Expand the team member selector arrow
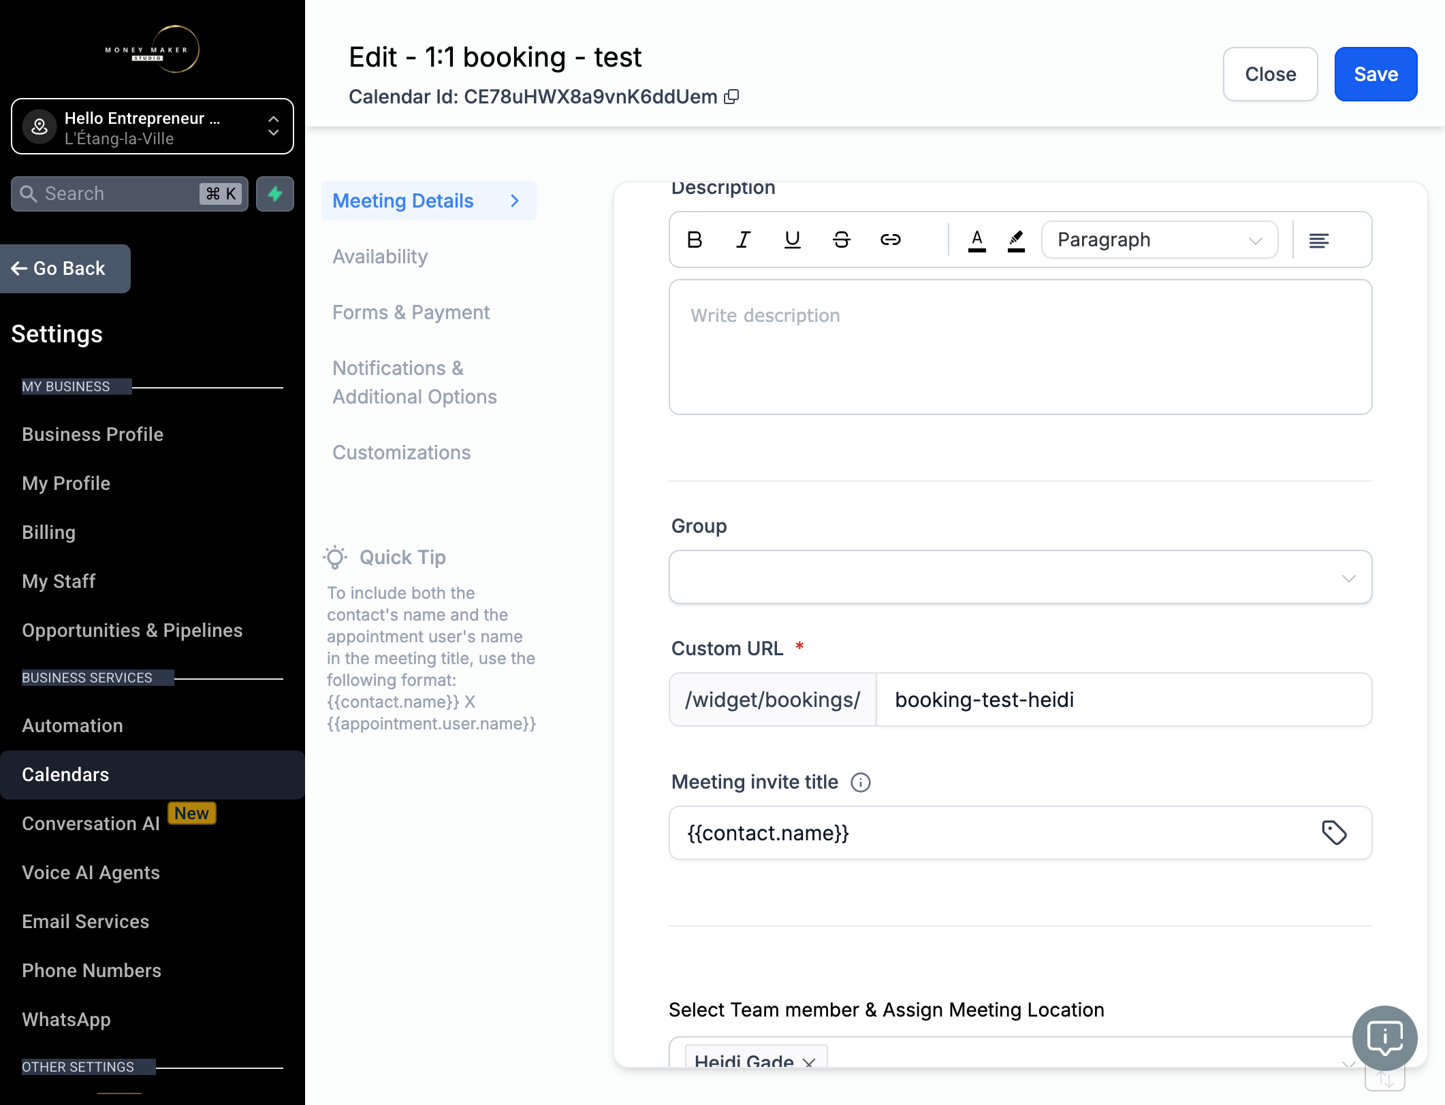The image size is (1445, 1105). pos(1348,1064)
